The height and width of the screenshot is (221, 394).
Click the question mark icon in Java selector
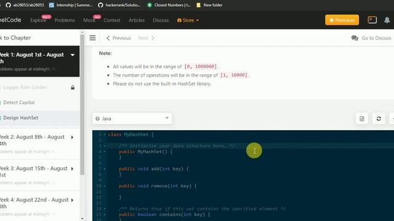(97, 118)
